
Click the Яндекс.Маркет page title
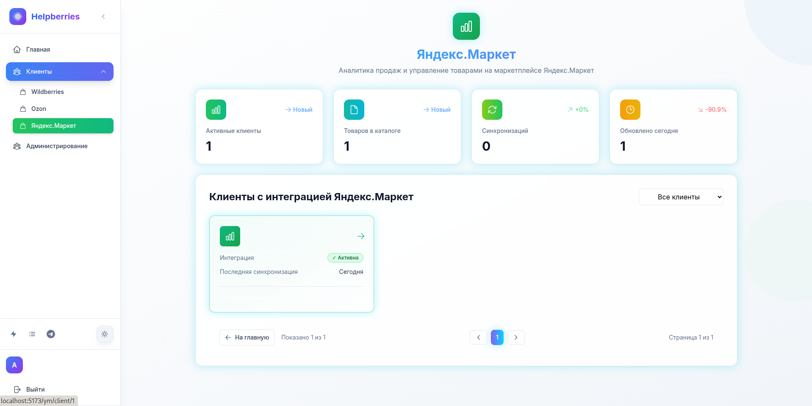coord(466,54)
